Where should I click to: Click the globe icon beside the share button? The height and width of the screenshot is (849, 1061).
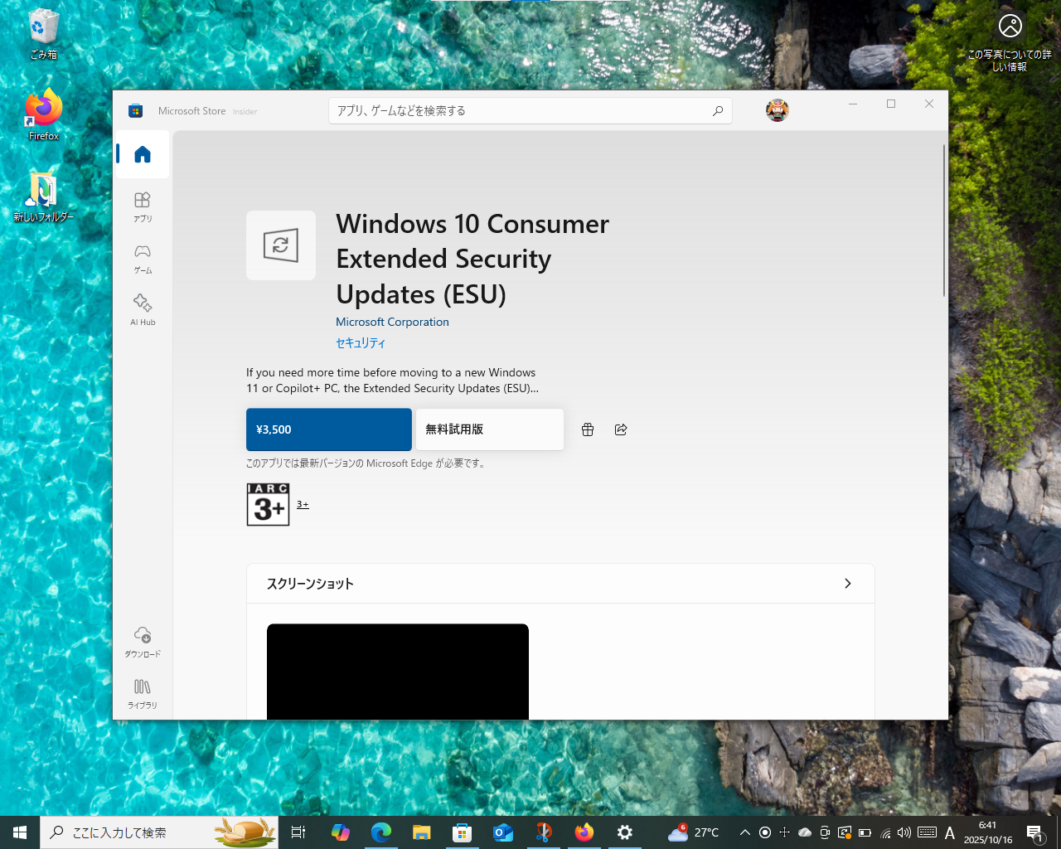click(588, 429)
